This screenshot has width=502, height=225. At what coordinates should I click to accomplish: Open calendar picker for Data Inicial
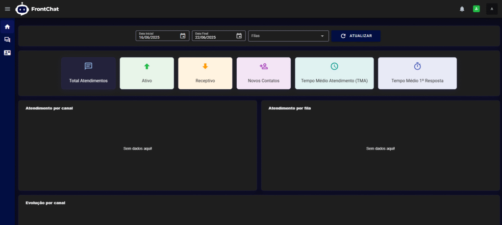point(183,36)
